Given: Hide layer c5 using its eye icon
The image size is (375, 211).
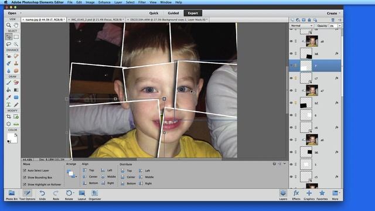Looking at the screenshot, I should click(291, 176).
